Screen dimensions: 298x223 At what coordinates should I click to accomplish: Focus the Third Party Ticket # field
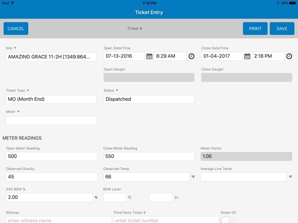tap(166, 220)
